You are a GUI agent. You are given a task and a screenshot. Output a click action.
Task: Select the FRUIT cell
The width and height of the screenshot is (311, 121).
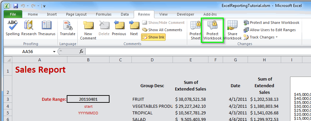point(138,99)
